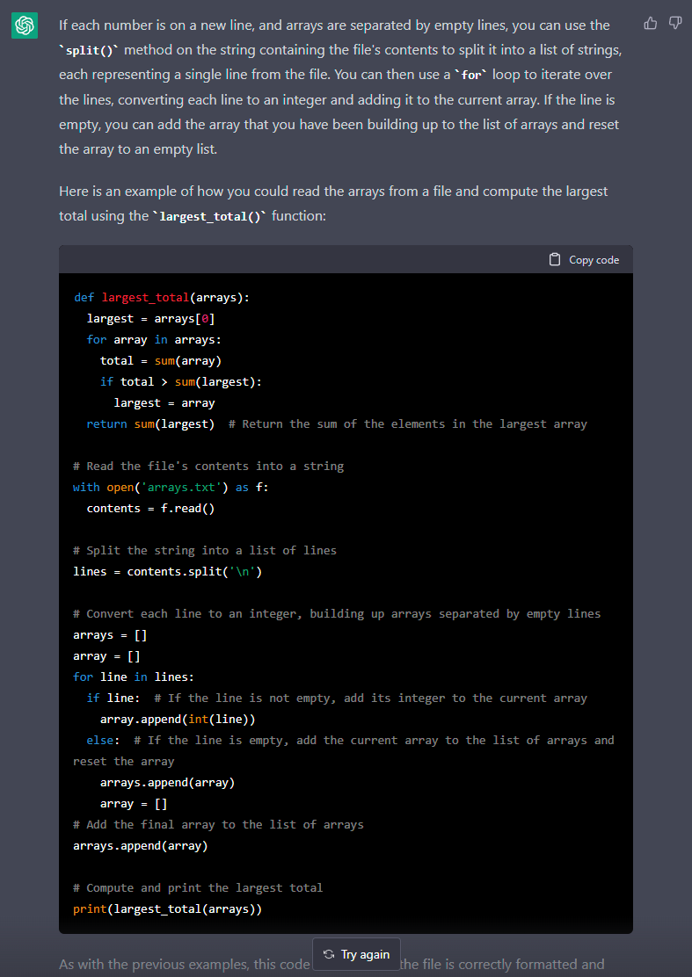This screenshot has width=692, height=977.
Task: Click the 'if total > sum(largest):' line
Action: click(x=181, y=382)
